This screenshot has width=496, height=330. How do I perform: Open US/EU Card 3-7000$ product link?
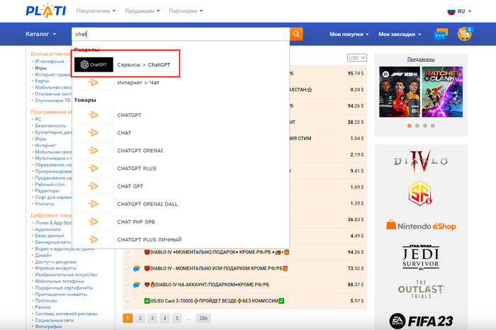pos(214,301)
